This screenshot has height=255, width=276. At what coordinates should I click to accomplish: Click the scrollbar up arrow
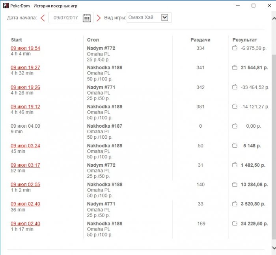click(x=274, y=18)
